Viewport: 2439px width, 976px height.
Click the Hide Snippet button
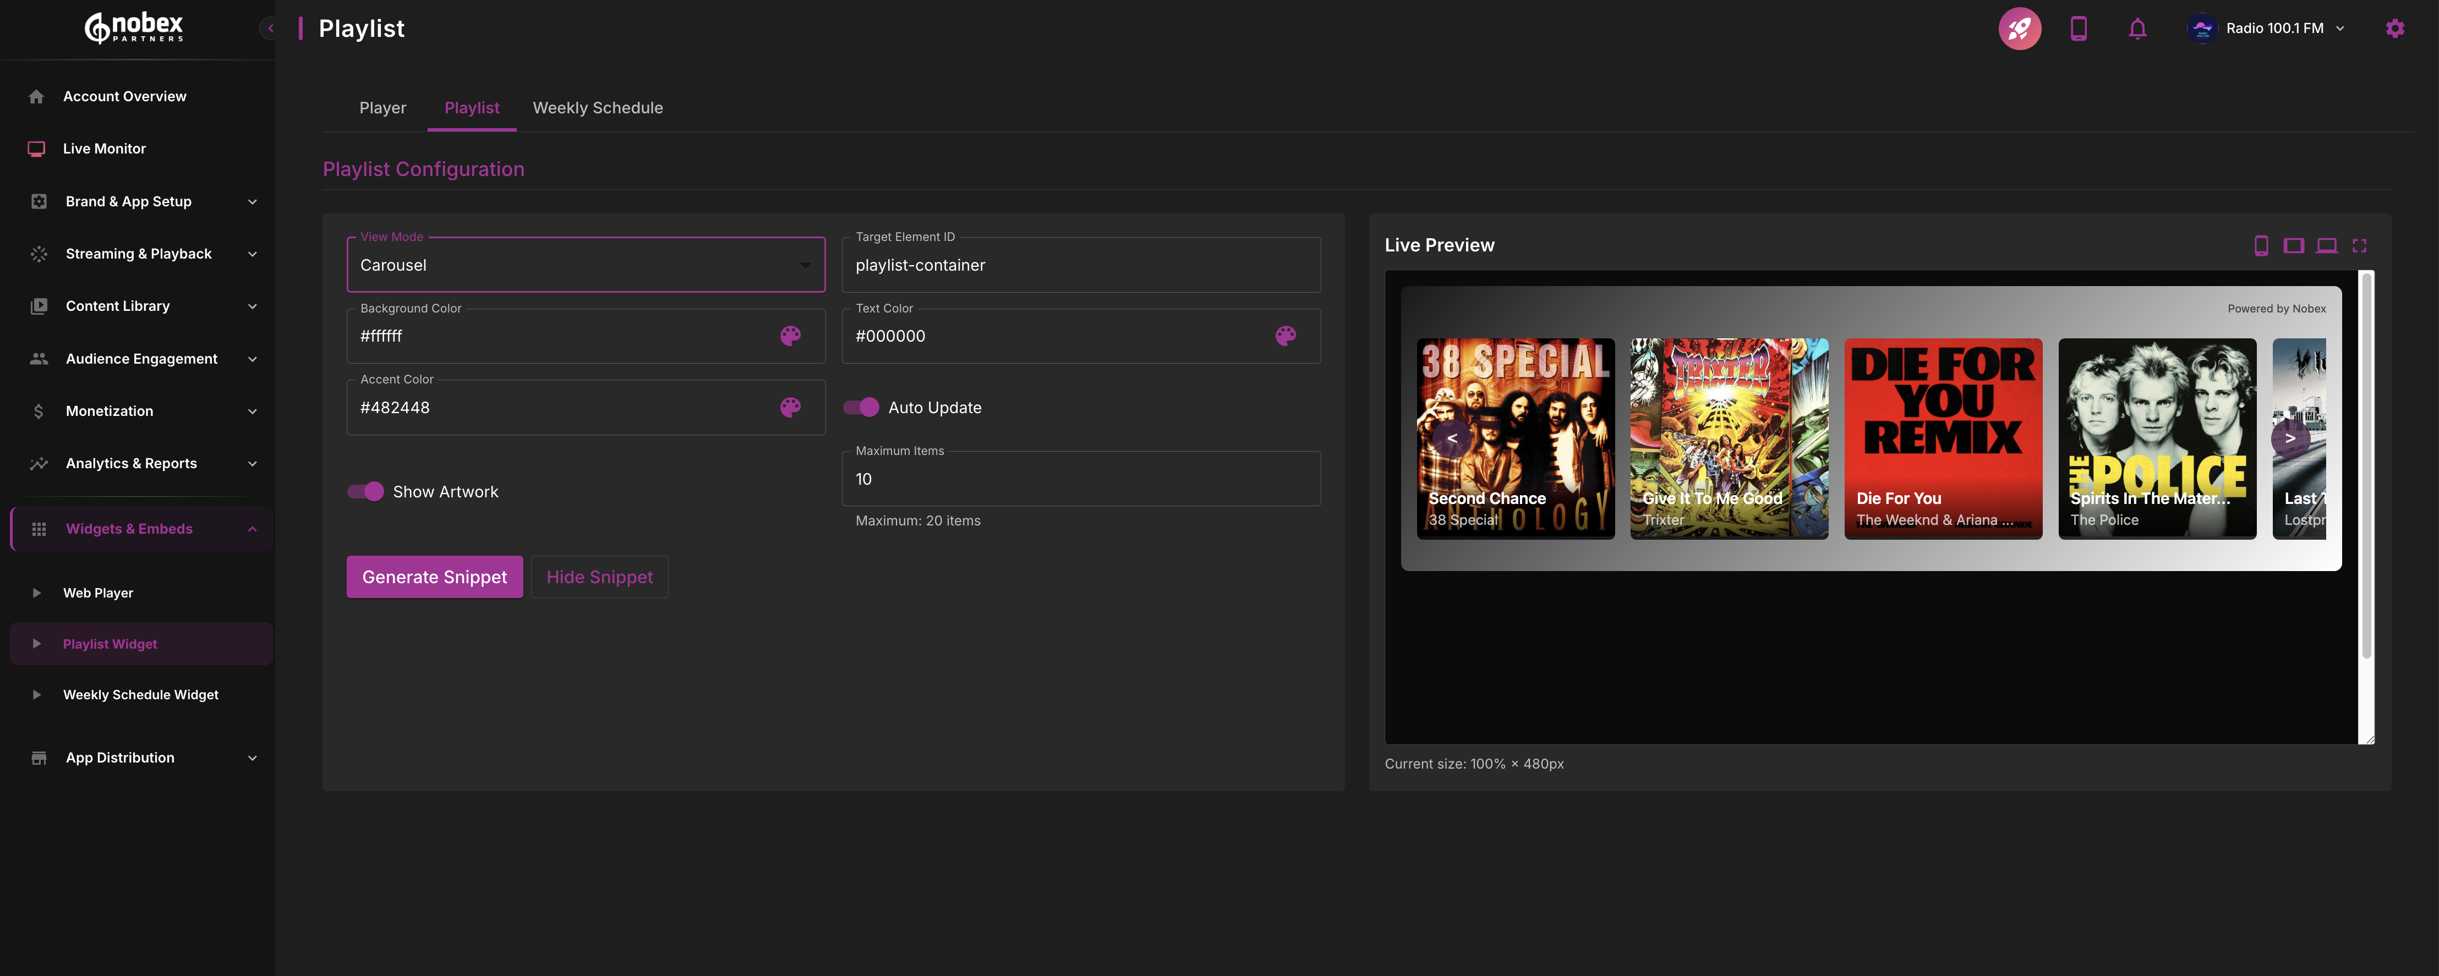599,577
